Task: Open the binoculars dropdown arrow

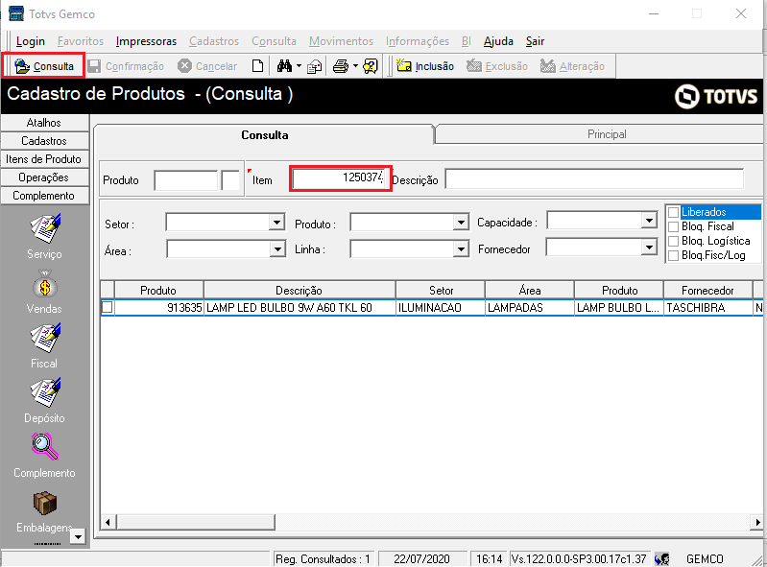Action: point(299,66)
